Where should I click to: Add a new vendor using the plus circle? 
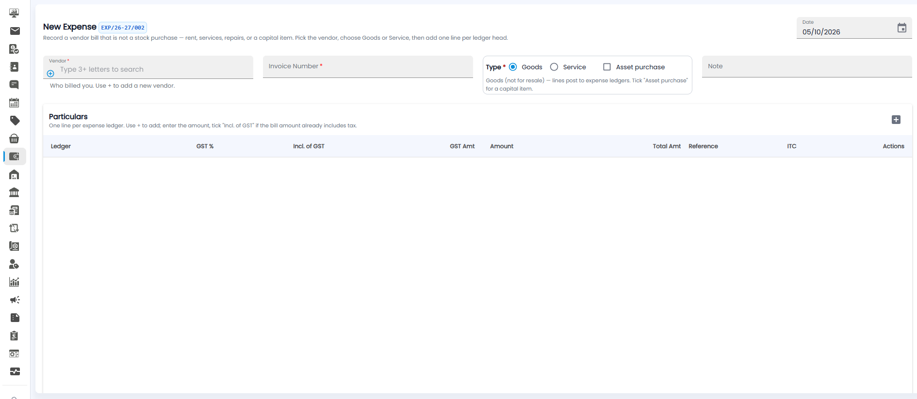point(50,74)
